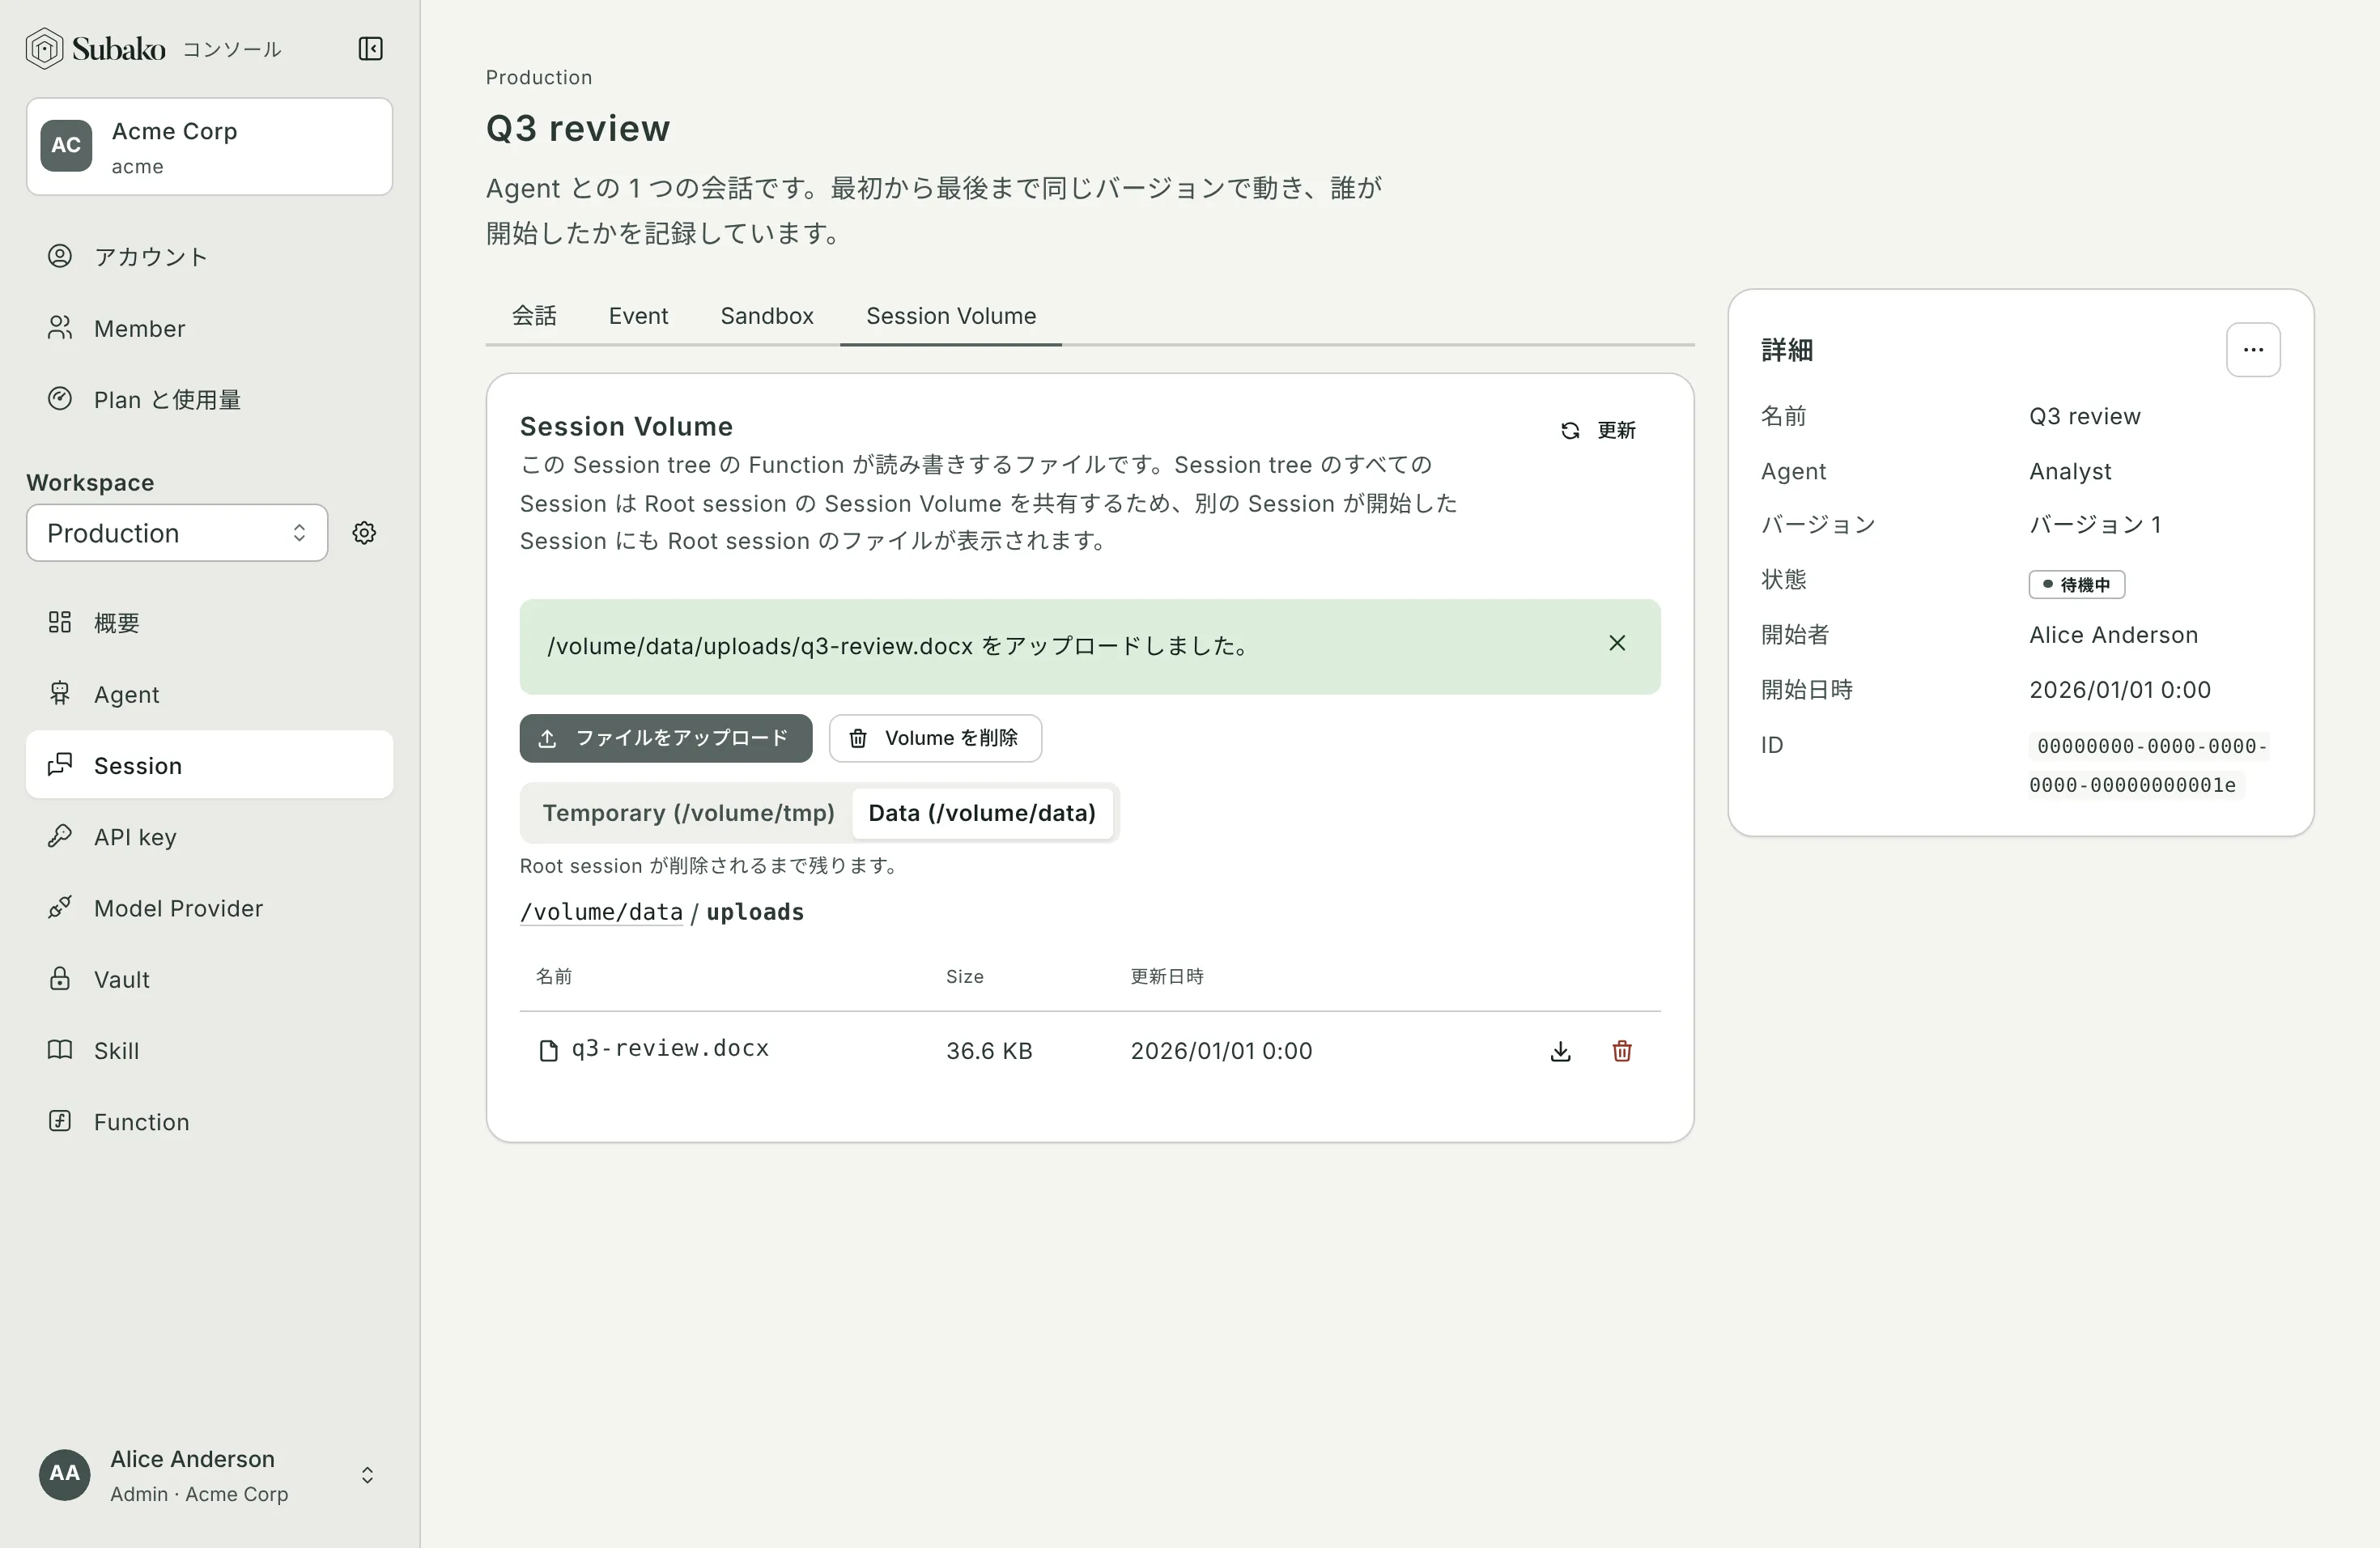
Task: Click the 待機中 status badge
Action: coord(2077,584)
